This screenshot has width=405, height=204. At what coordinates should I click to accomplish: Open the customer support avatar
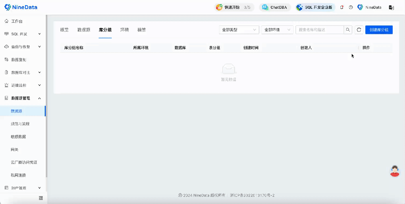(394, 171)
